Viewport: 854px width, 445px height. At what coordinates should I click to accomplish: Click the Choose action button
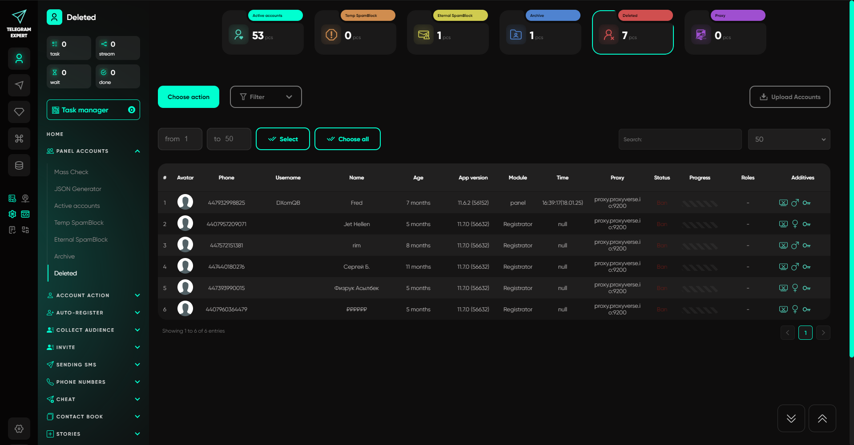(188, 97)
